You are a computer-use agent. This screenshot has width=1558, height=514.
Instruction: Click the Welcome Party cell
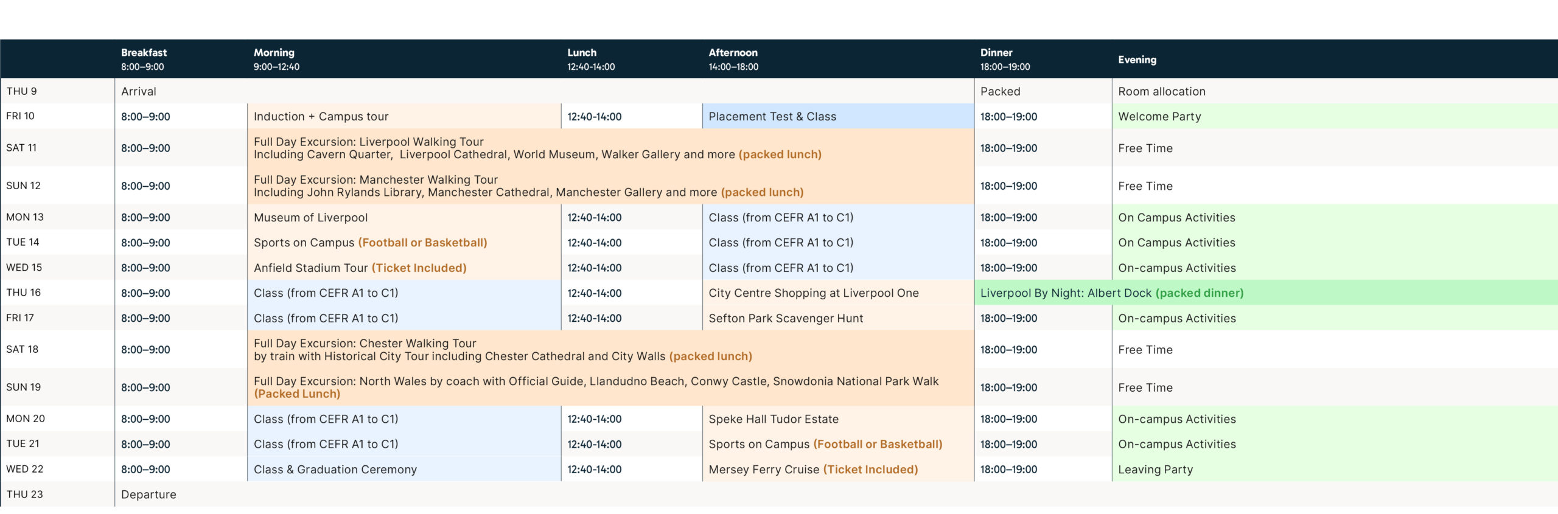tap(1159, 116)
